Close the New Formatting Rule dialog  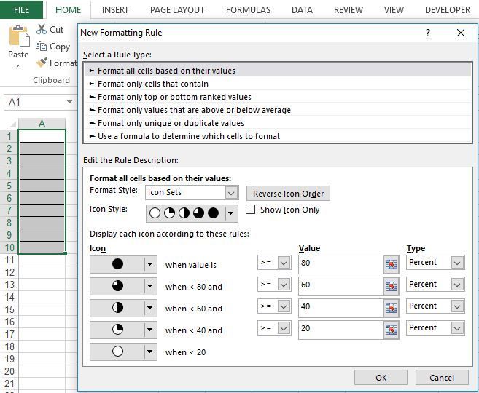(460, 33)
